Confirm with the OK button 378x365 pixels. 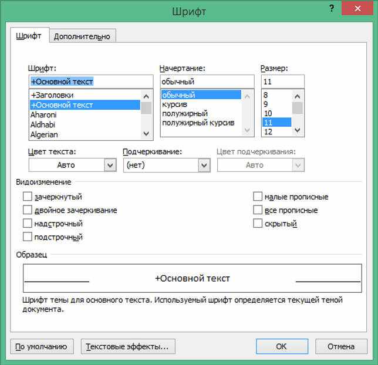(282, 346)
